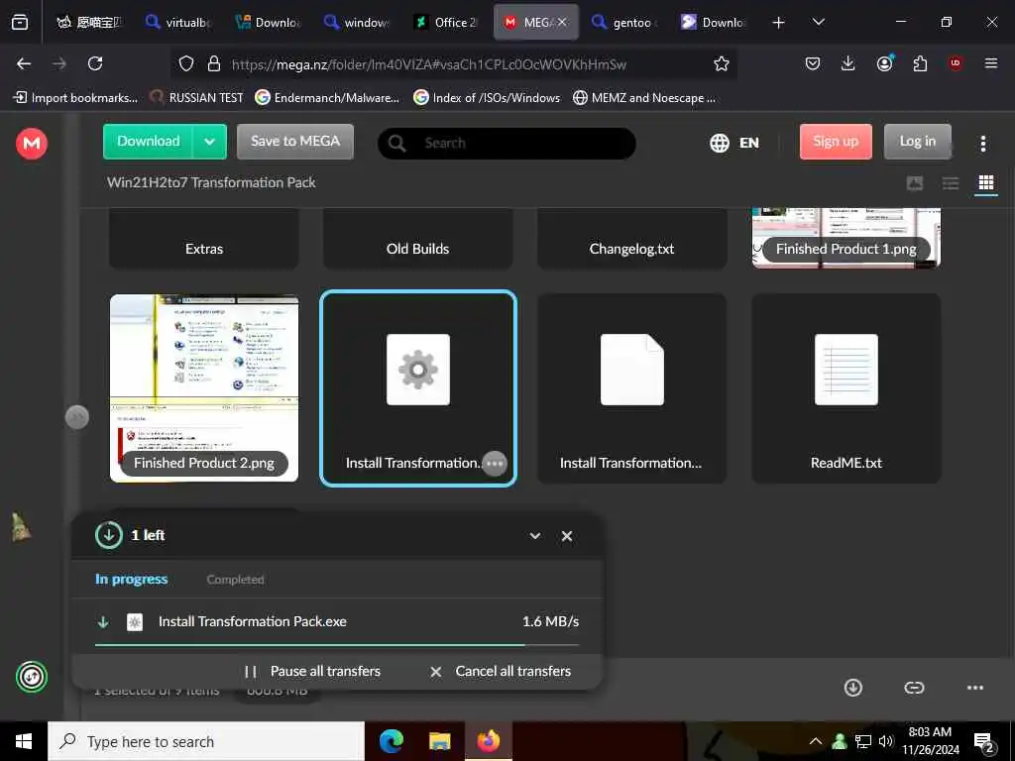Viewport: 1015px width, 761px height.
Task: Open the three-dot menu beside Log in
Action: pos(982,143)
